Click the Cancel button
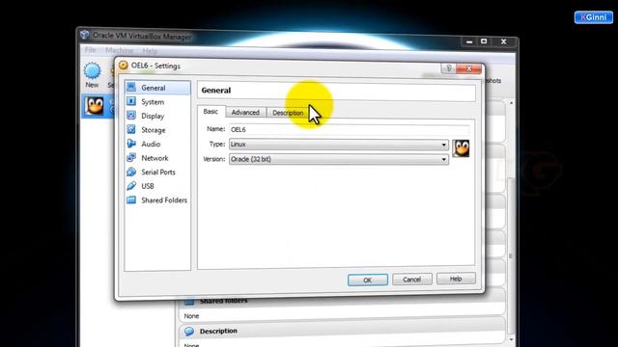 [x=412, y=280]
